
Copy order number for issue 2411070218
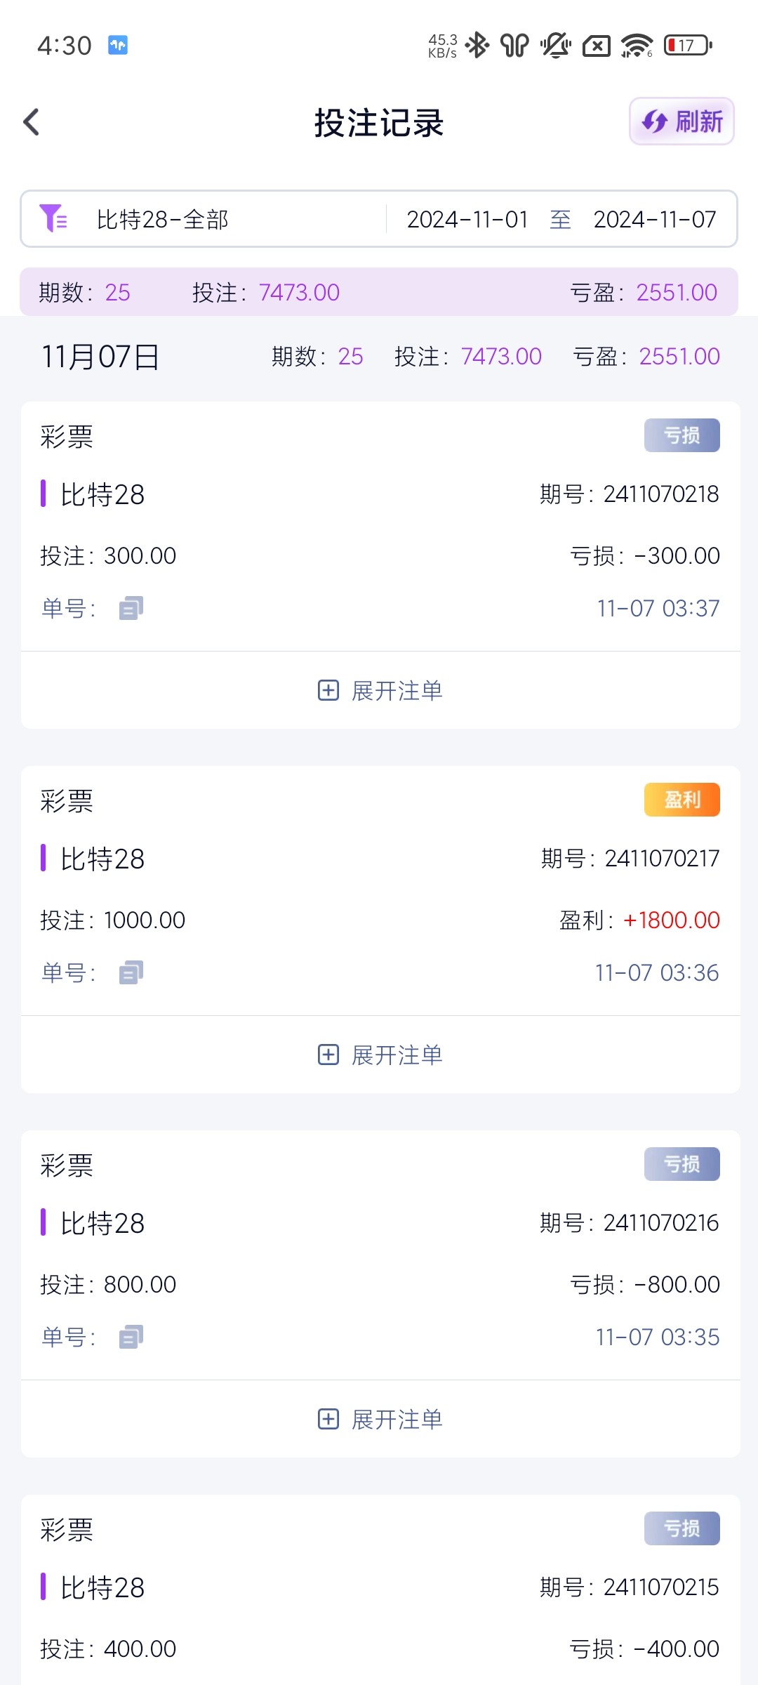(x=131, y=608)
